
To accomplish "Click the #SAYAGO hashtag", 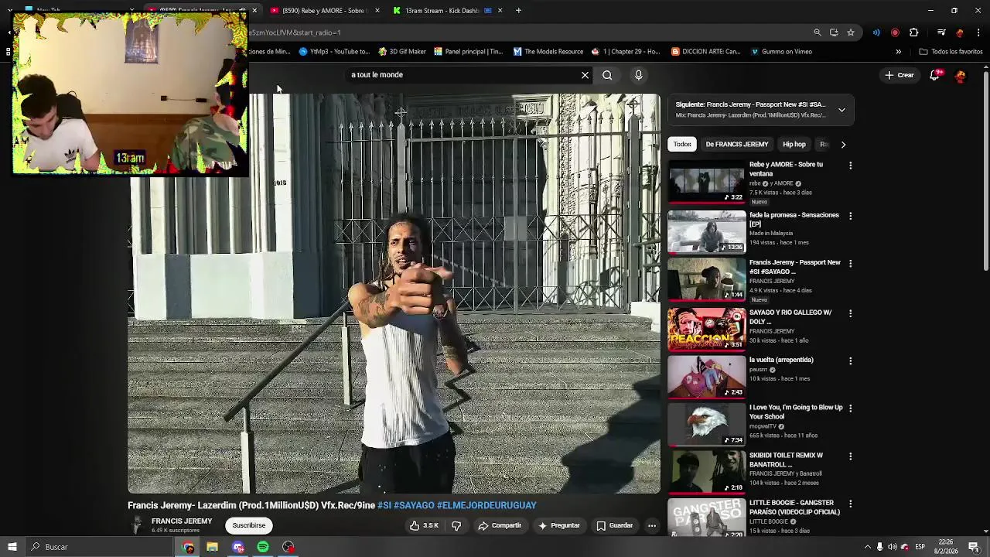I will [414, 505].
